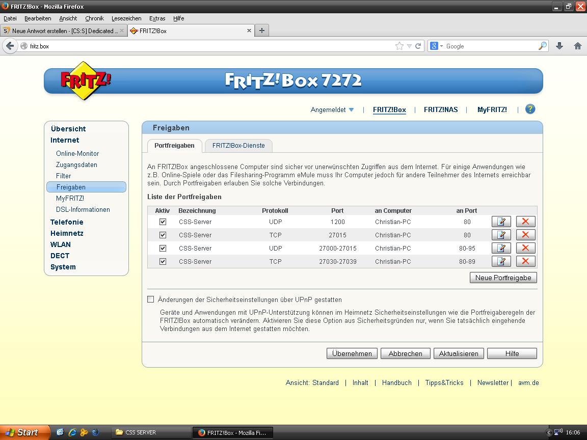Refresh the list with Aktualisieren
The image size is (587, 440).
tap(459, 353)
